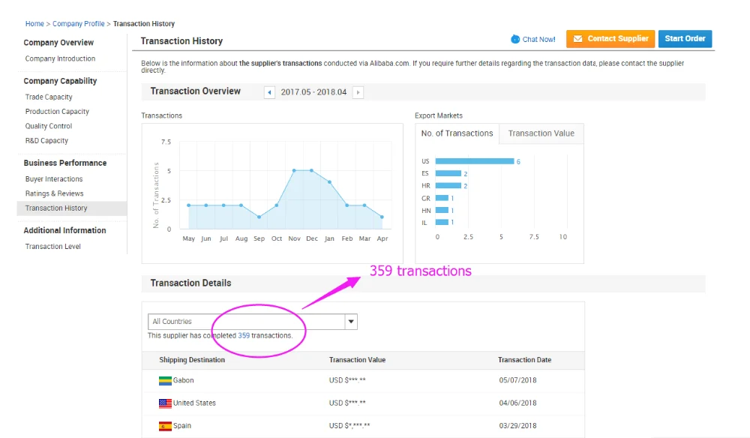
Task: Click the Chat Now icon
Action: point(515,39)
